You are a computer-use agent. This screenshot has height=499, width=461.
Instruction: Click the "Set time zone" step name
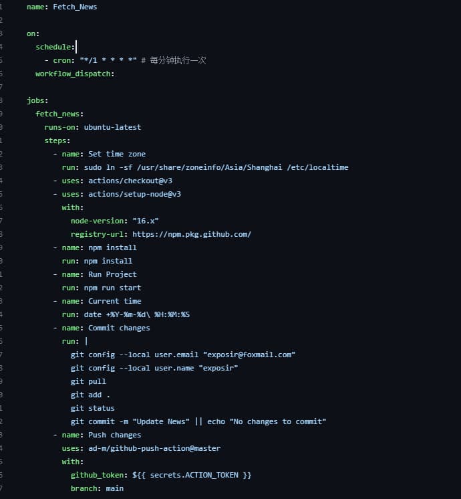click(117, 154)
